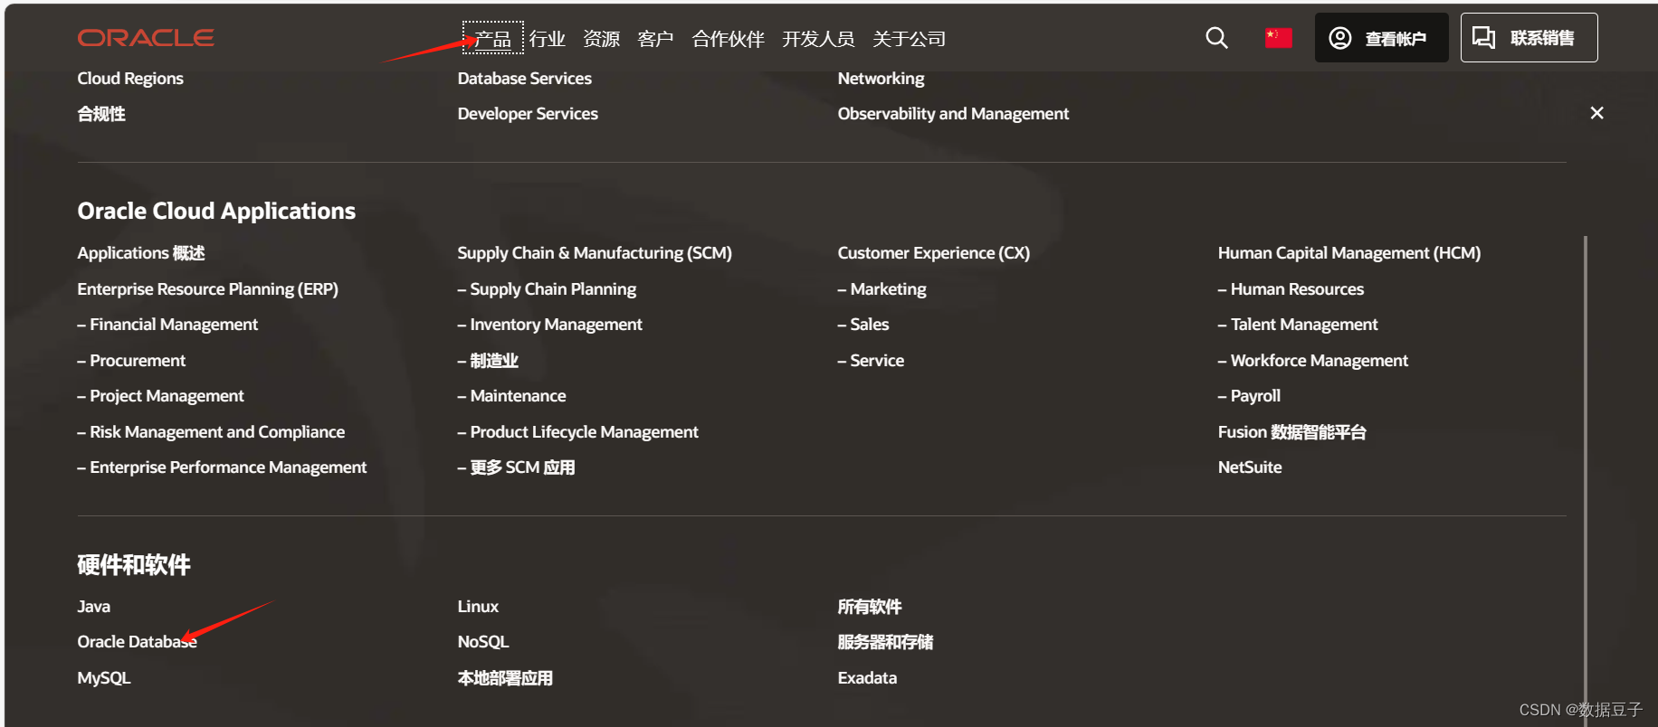Viewport: 1658px width, 727px height.
Task: Select Sales link
Action: pyautogui.click(x=863, y=325)
